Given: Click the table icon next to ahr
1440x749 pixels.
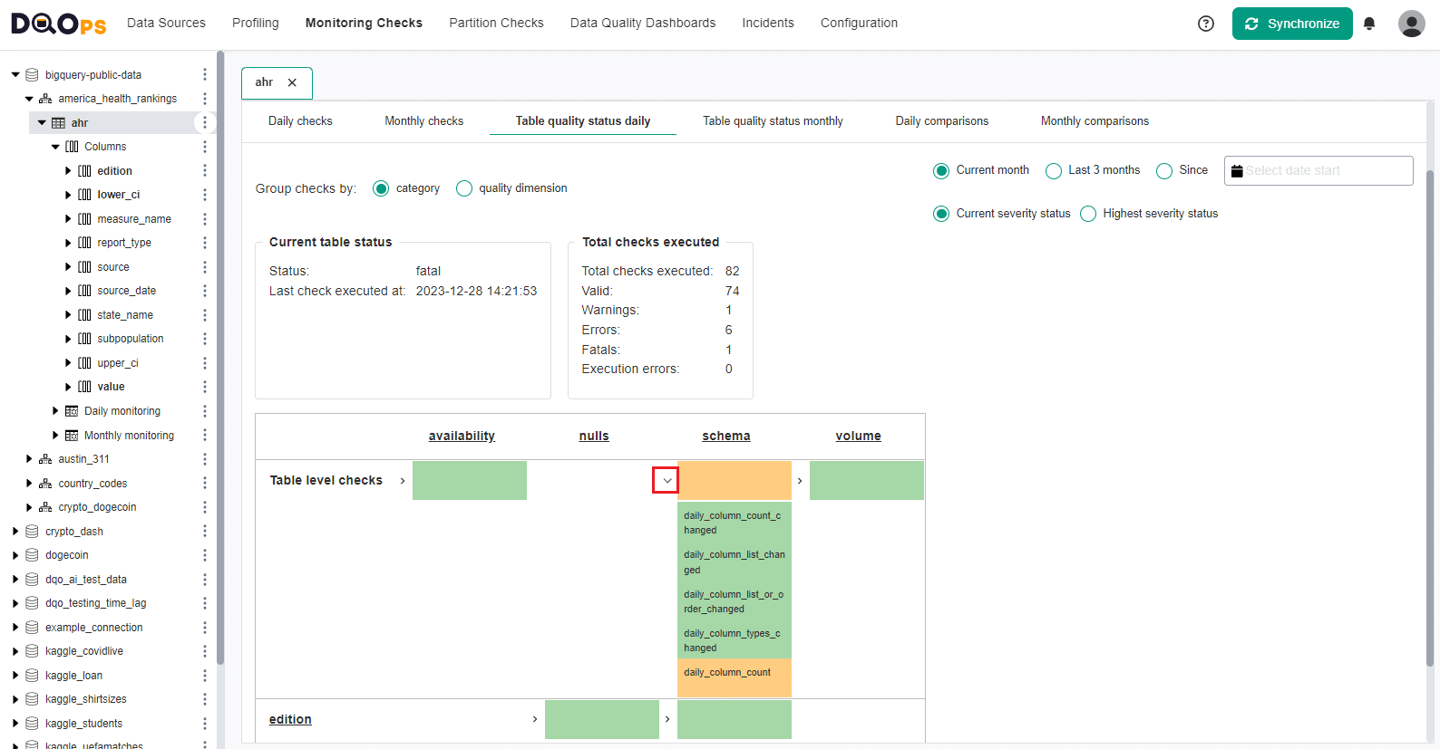Looking at the screenshot, I should click(58, 123).
